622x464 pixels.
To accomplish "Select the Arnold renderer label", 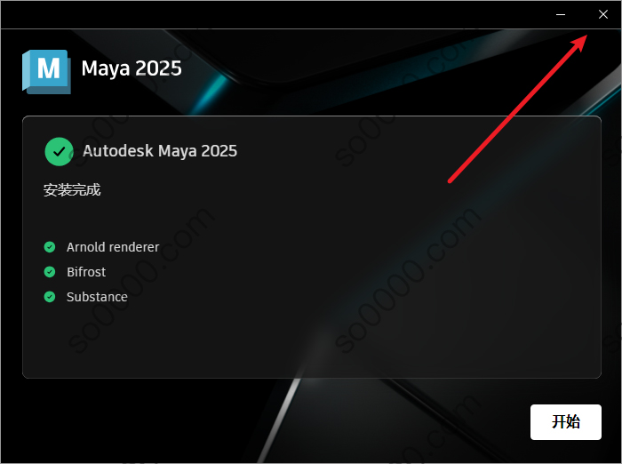I will [113, 247].
